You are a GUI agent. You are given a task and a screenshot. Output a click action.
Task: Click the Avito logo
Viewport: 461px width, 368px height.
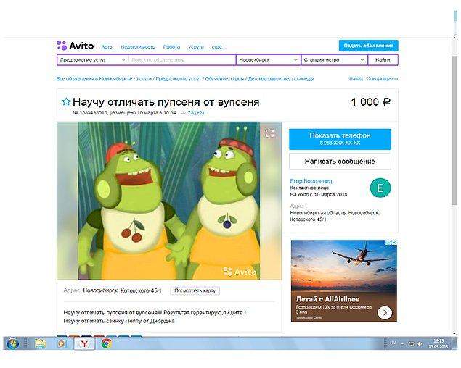(x=76, y=46)
